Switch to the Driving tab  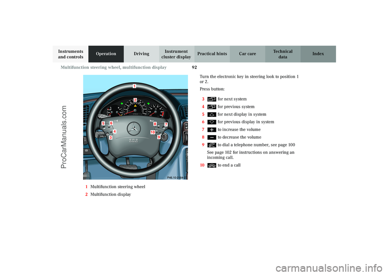tap(141, 54)
